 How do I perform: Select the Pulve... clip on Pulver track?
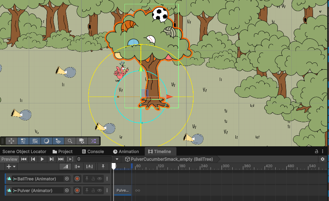[x=123, y=190]
